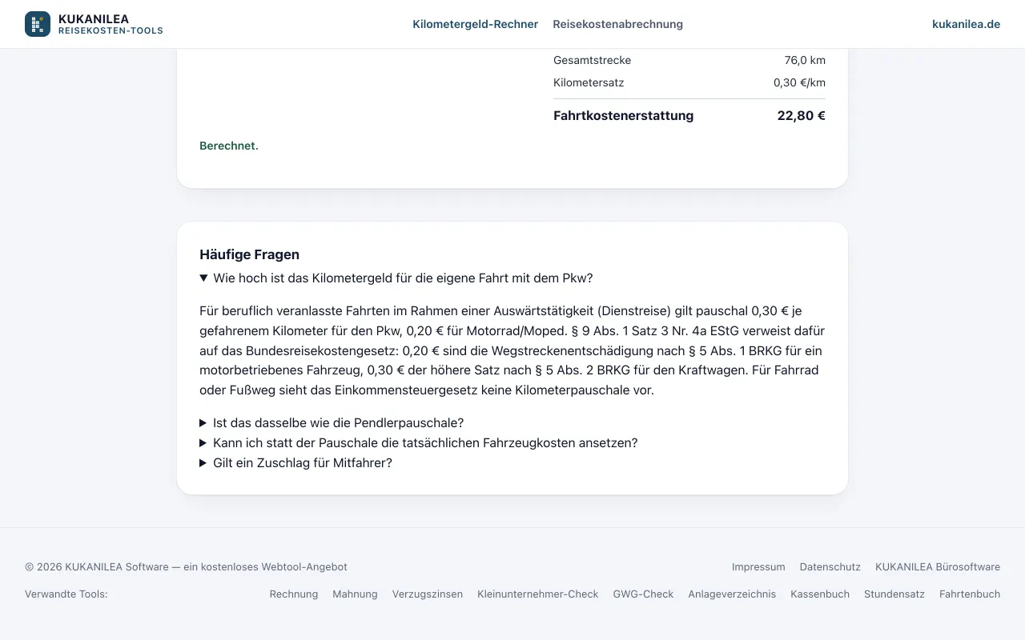Click the Kilometersatz label
Viewport: 1025px width, 640px height.
point(589,82)
